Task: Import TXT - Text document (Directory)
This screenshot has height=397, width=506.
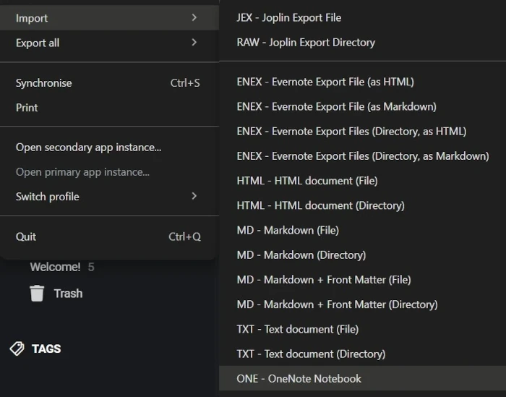Action: pyautogui.click(x=362, y=354)
